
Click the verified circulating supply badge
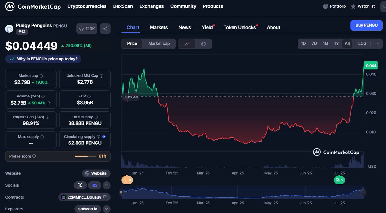104,137
